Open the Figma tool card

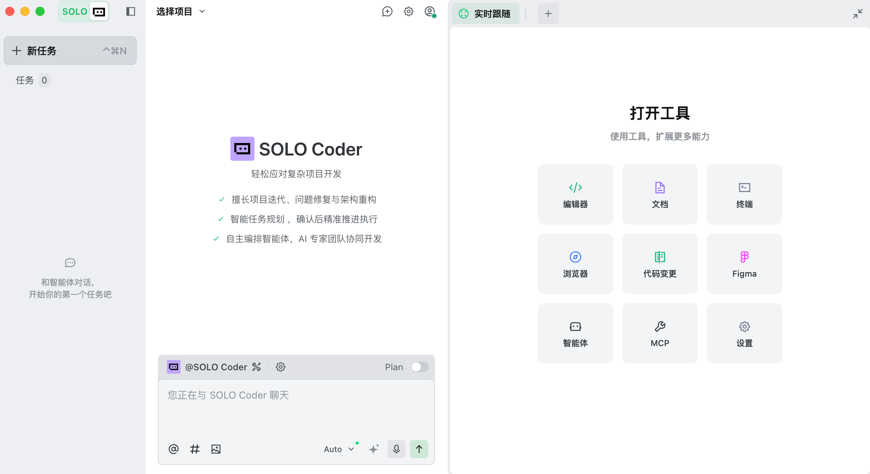744,264
